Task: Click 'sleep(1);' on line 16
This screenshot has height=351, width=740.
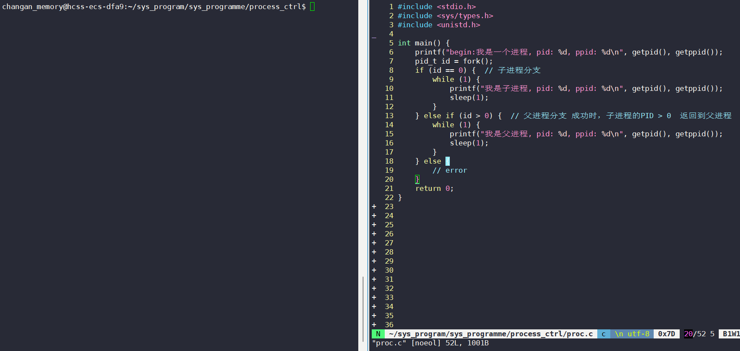Action: tap(469, 143)
